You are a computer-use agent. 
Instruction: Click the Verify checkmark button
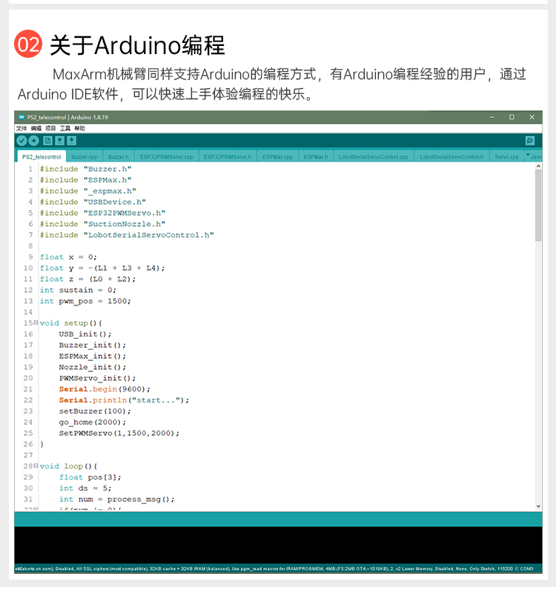[21, 140]
